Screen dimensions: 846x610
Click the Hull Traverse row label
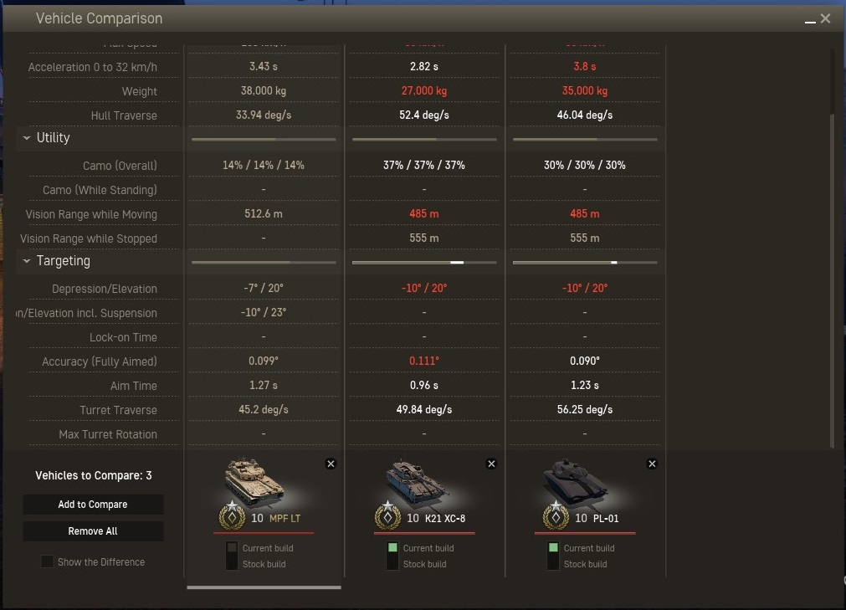tap(124, 116)
